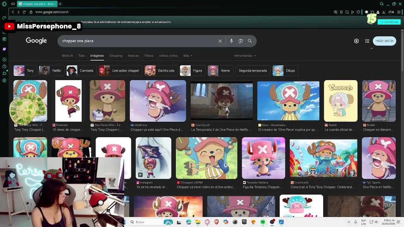Switch to Videos cortos tab
The height and width of the screenshot is (227, 404).
coord(168,55)
